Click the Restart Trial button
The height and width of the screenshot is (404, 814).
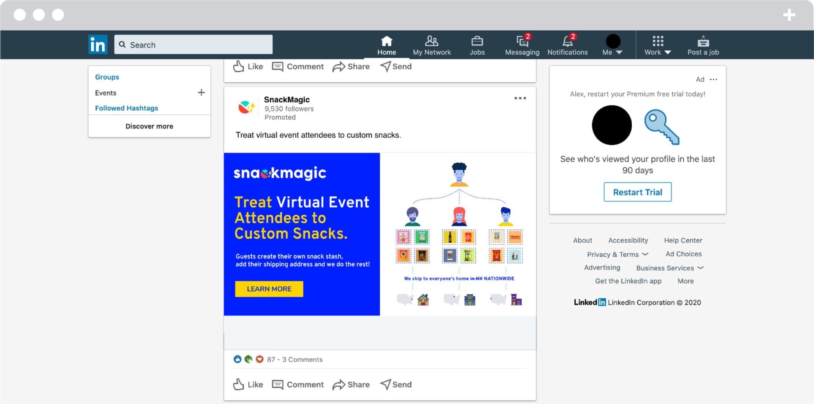click(x=637, y=192)
